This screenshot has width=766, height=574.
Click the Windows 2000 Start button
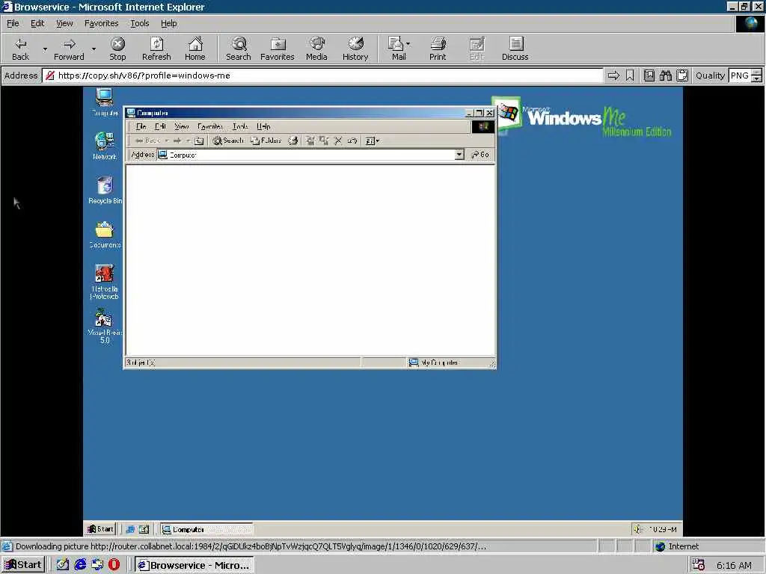pyautogui.click(x=23, y=565)
